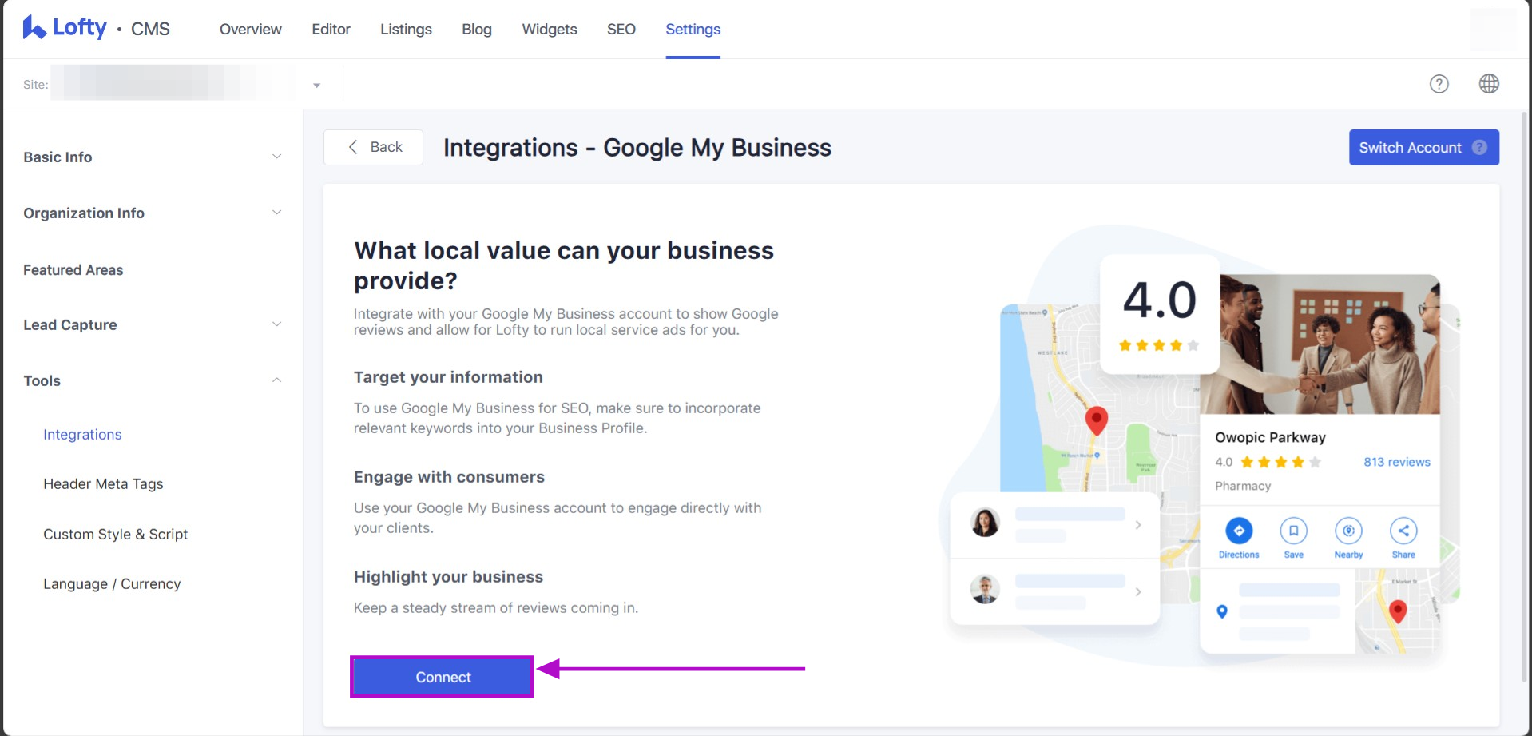Click the Switch Account help icon

tap(1479, 148)
